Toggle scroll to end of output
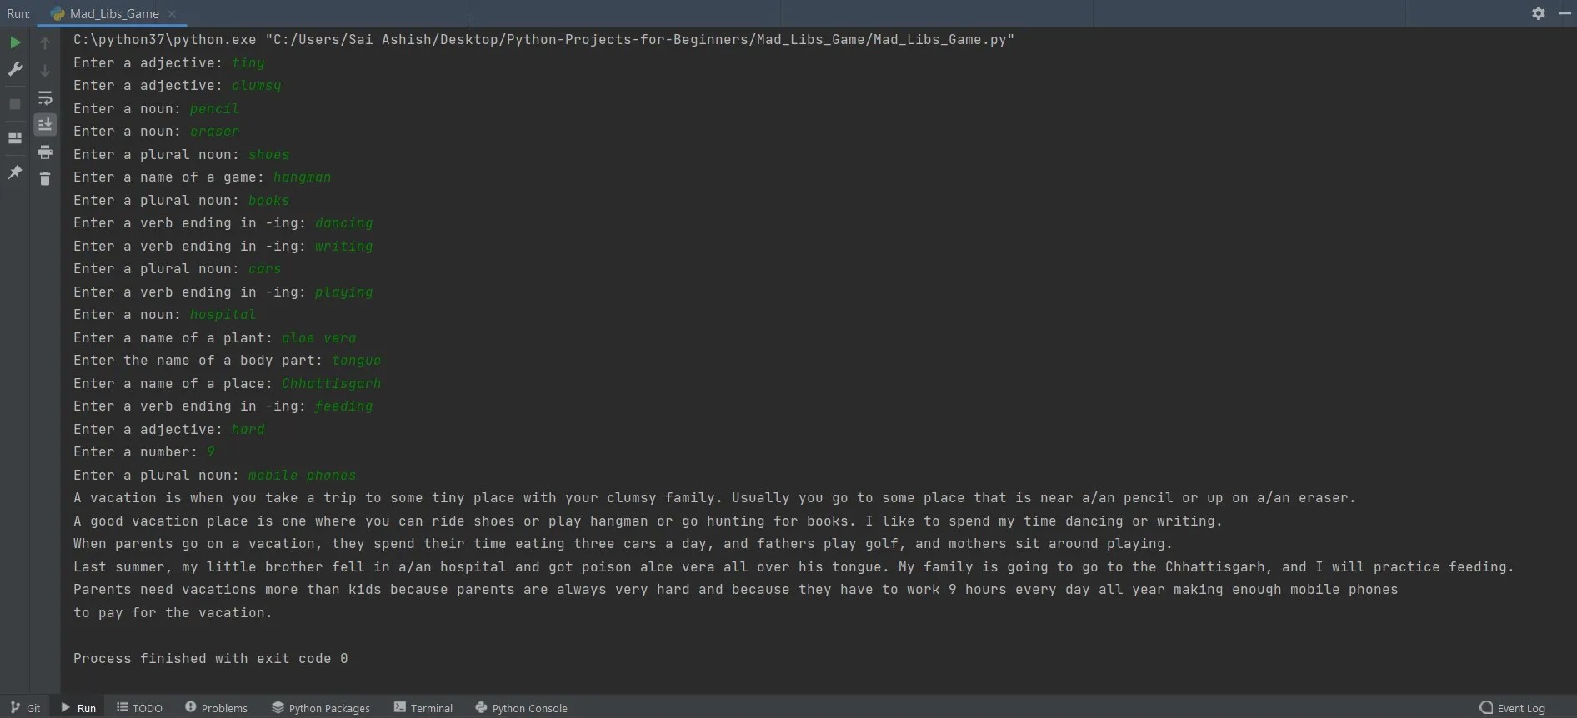 (x=45, y=125)
